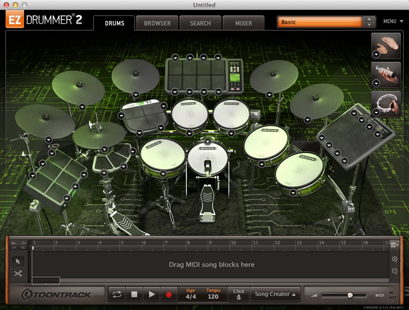Open the MENU dropdown
The width and height of the screenshot is (409, 310).
pos(393,21)
